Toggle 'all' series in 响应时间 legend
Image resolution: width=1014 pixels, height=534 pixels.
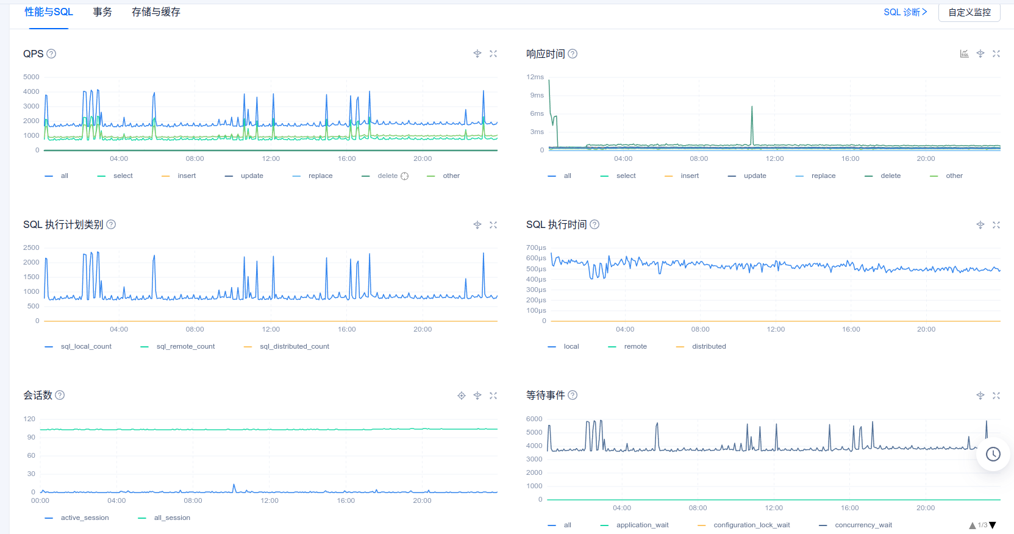[560, 176]
